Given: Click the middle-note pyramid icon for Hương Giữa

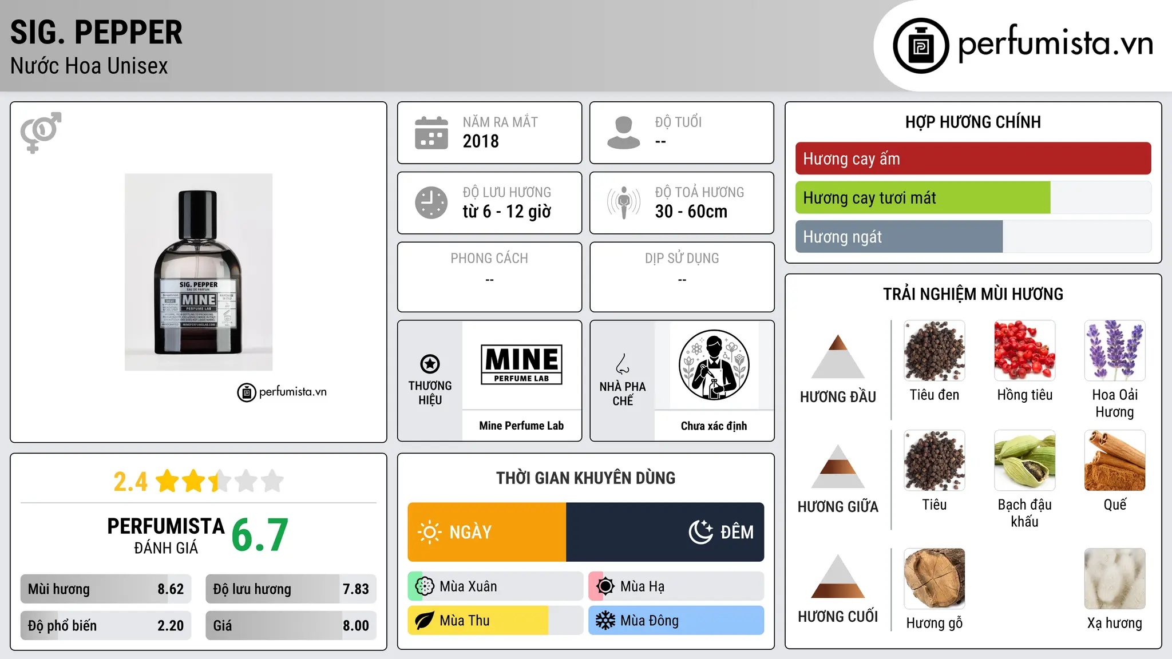Looking at the screenshot, I should pos(838,466).
